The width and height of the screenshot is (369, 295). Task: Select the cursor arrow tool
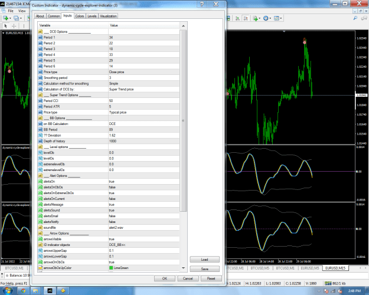click(x=6, y=26)
